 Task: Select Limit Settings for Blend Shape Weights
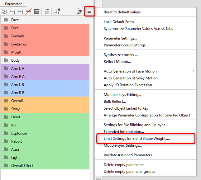coord(137,139)
